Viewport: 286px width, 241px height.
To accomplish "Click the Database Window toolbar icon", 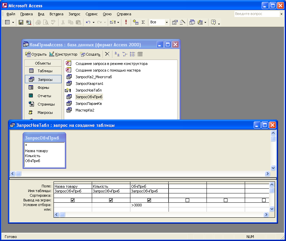I will click(192, 22).
